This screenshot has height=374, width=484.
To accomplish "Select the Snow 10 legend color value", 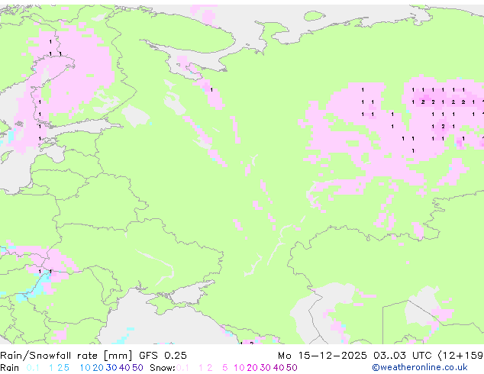I will (239, 368).
